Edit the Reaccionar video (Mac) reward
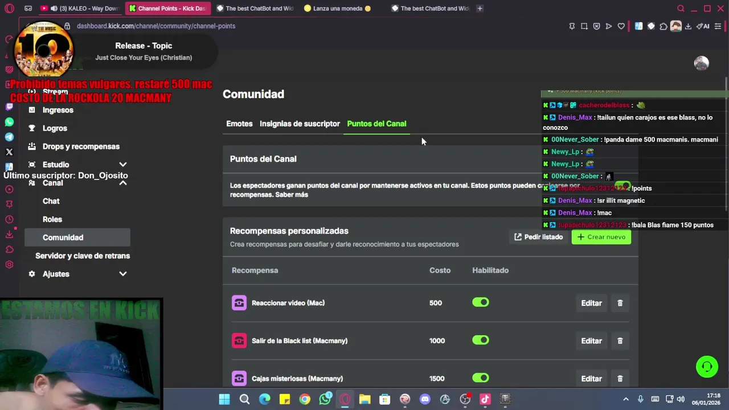Screen dimensions: 729x410 591,303
